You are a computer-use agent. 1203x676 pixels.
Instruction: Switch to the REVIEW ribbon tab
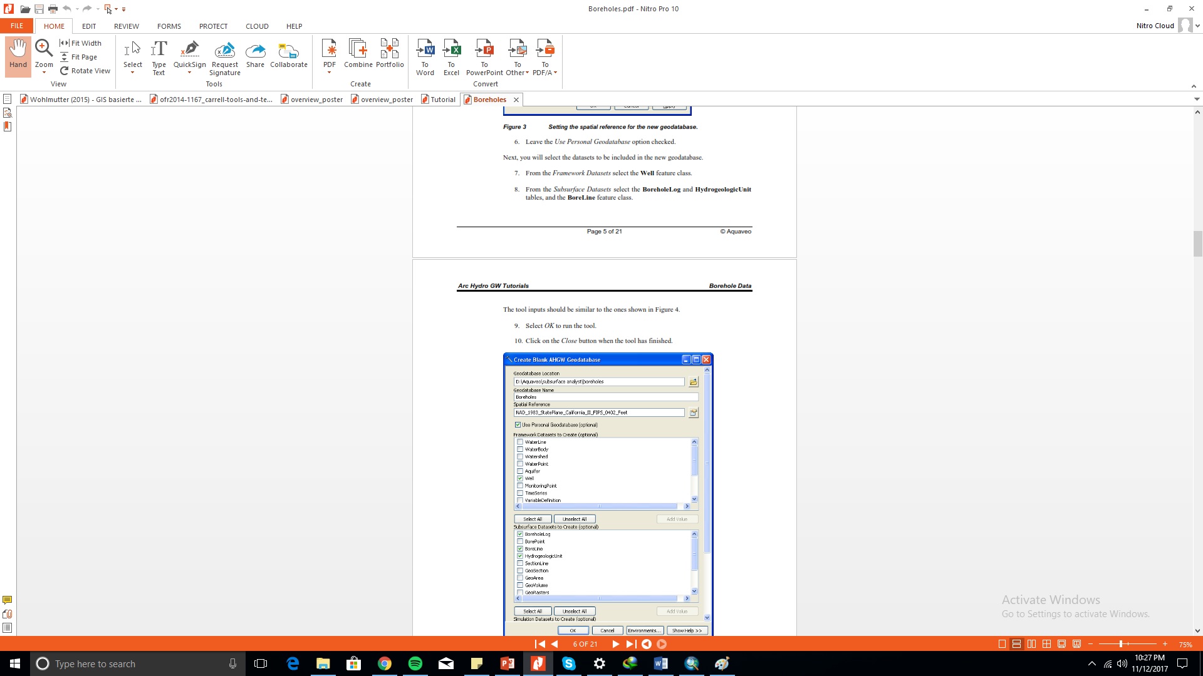pyautogui.click(x=127, y=26)
